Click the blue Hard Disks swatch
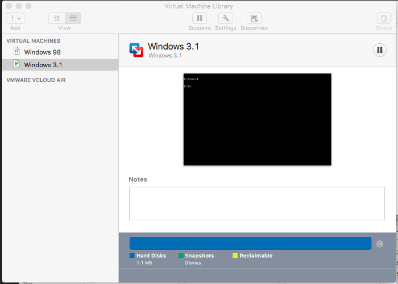Screen dimensions: 398x284 [x=132, y=256]
